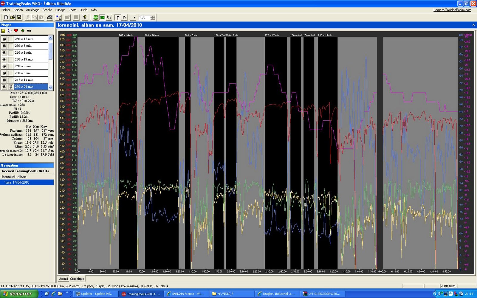Click the paste clipboard icon

pyautogui.click(x=41, y=18)
